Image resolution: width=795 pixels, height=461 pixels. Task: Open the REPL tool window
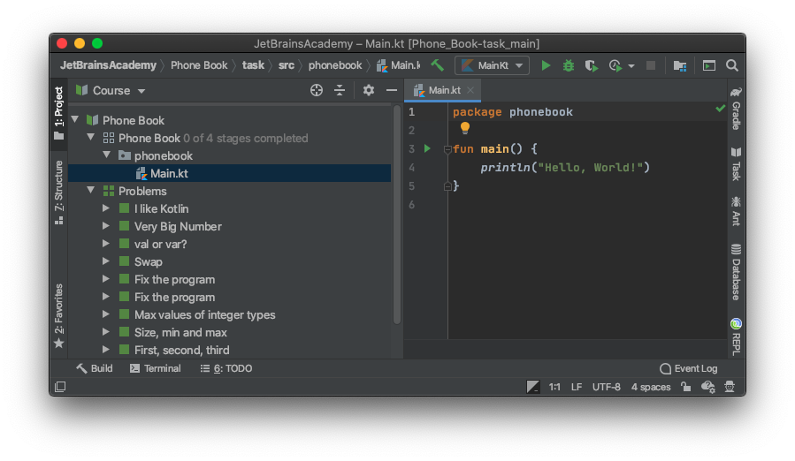pos(736,336)
